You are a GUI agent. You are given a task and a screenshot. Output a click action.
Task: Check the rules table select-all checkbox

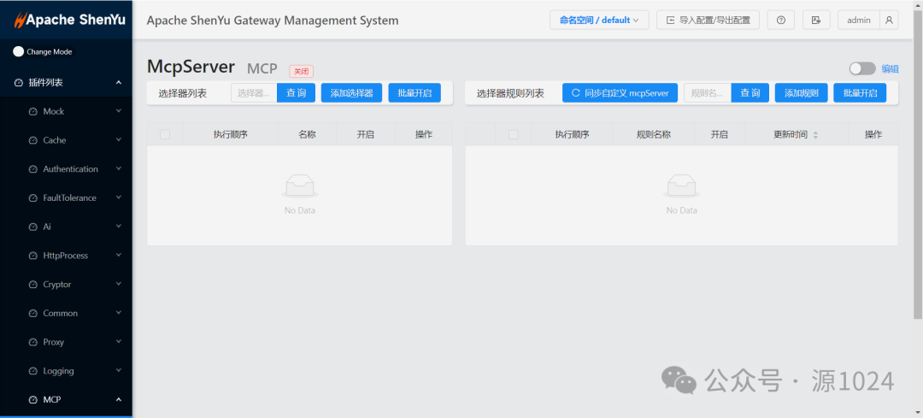pyautogui.click(x=514, y=134)
